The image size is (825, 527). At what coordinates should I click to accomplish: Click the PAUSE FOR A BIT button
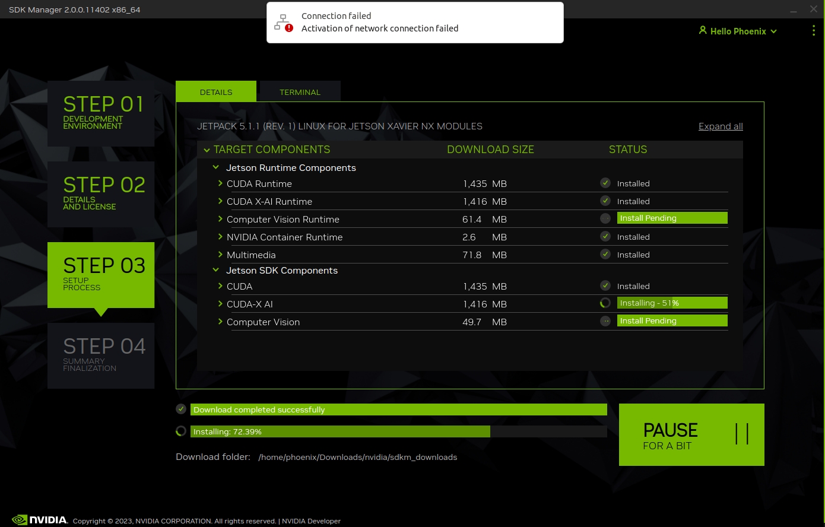(691, 434)
